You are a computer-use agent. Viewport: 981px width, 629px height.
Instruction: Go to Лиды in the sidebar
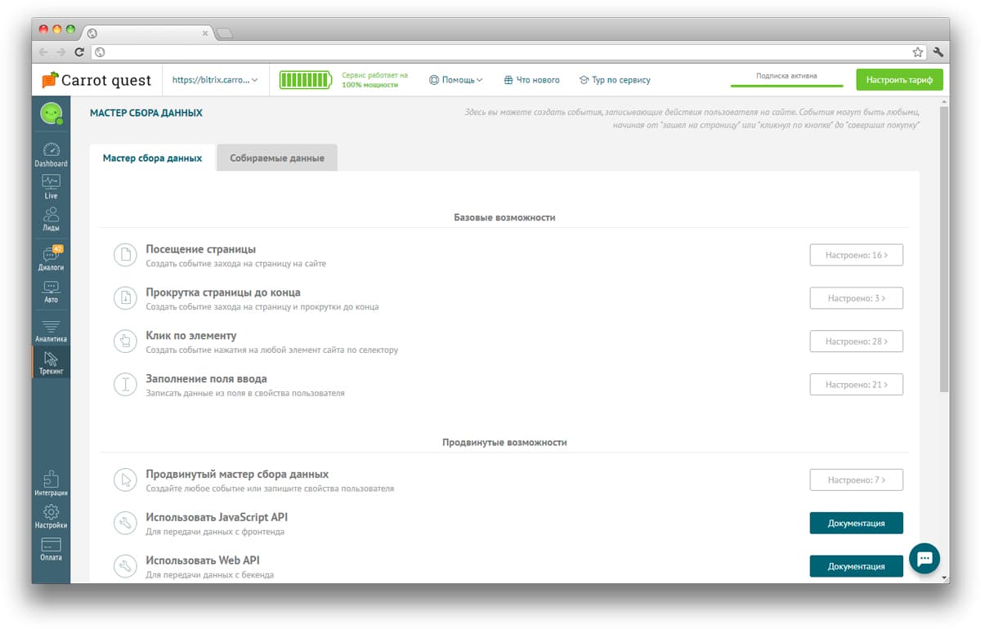(x=51, y=220)
